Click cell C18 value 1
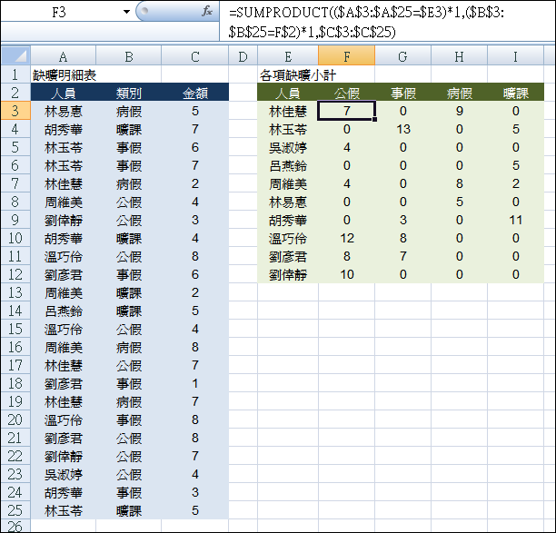The height and width of the screenshot is (533, 556). (195, 383)
